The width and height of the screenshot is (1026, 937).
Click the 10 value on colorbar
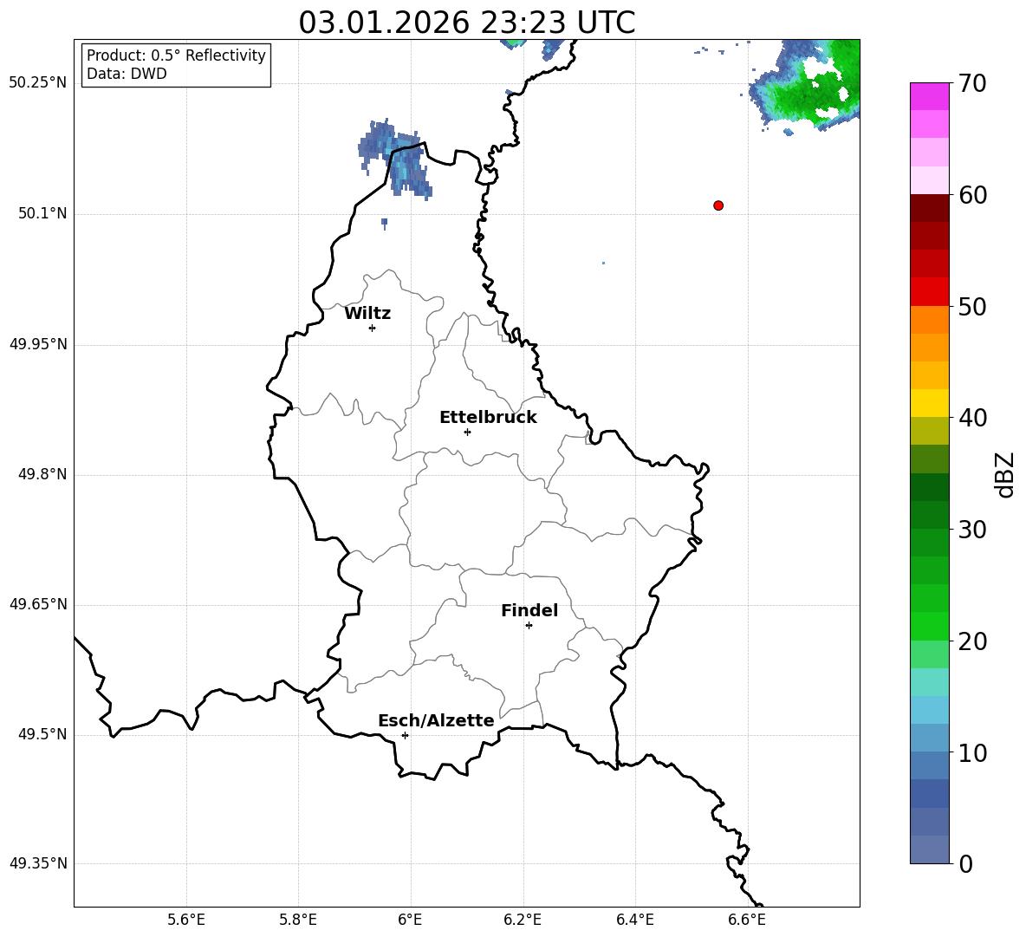972,752
